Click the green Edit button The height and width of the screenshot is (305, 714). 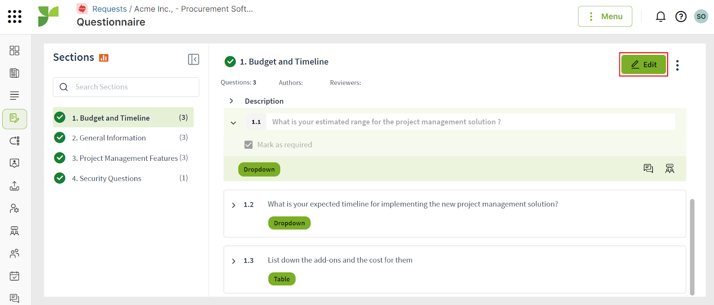[x=643, y=64]
